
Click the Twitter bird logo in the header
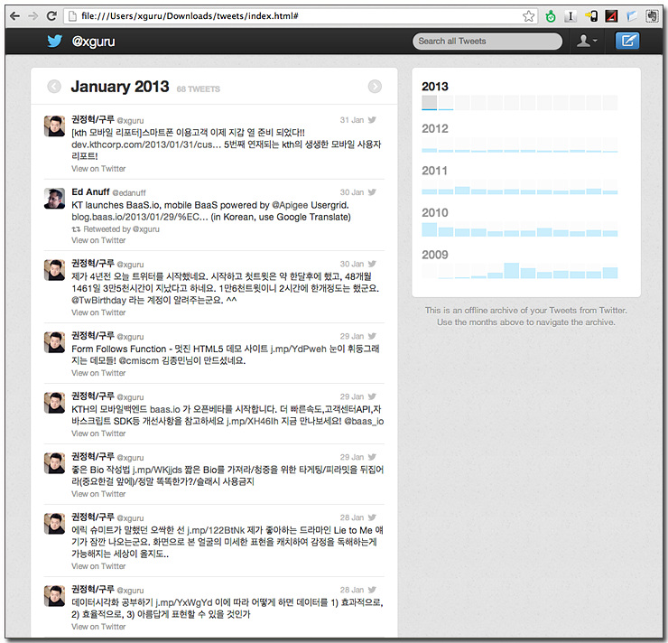54,42
